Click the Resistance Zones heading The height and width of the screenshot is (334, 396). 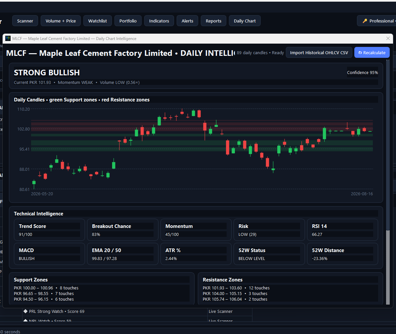pos(223,280)
